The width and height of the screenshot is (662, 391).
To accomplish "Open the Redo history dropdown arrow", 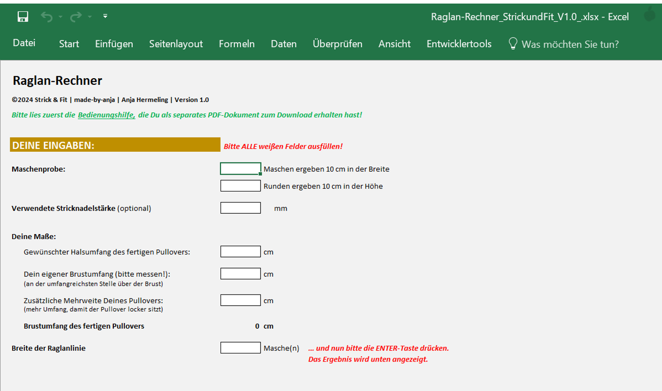I will point(89,17).
